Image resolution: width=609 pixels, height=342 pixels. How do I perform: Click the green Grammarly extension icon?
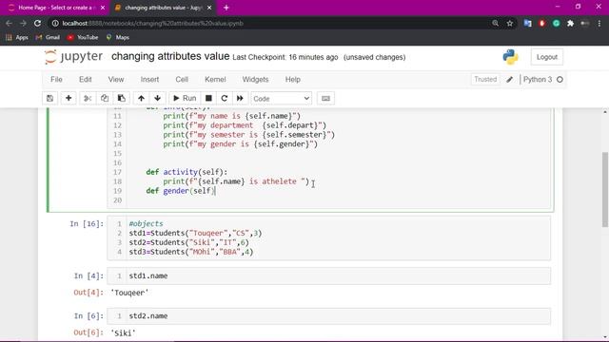point(556,23)
